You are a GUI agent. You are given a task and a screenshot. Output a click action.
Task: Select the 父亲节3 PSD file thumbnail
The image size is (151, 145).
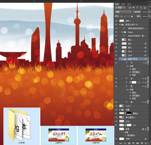pyautogui.click(x=59, y=135)
